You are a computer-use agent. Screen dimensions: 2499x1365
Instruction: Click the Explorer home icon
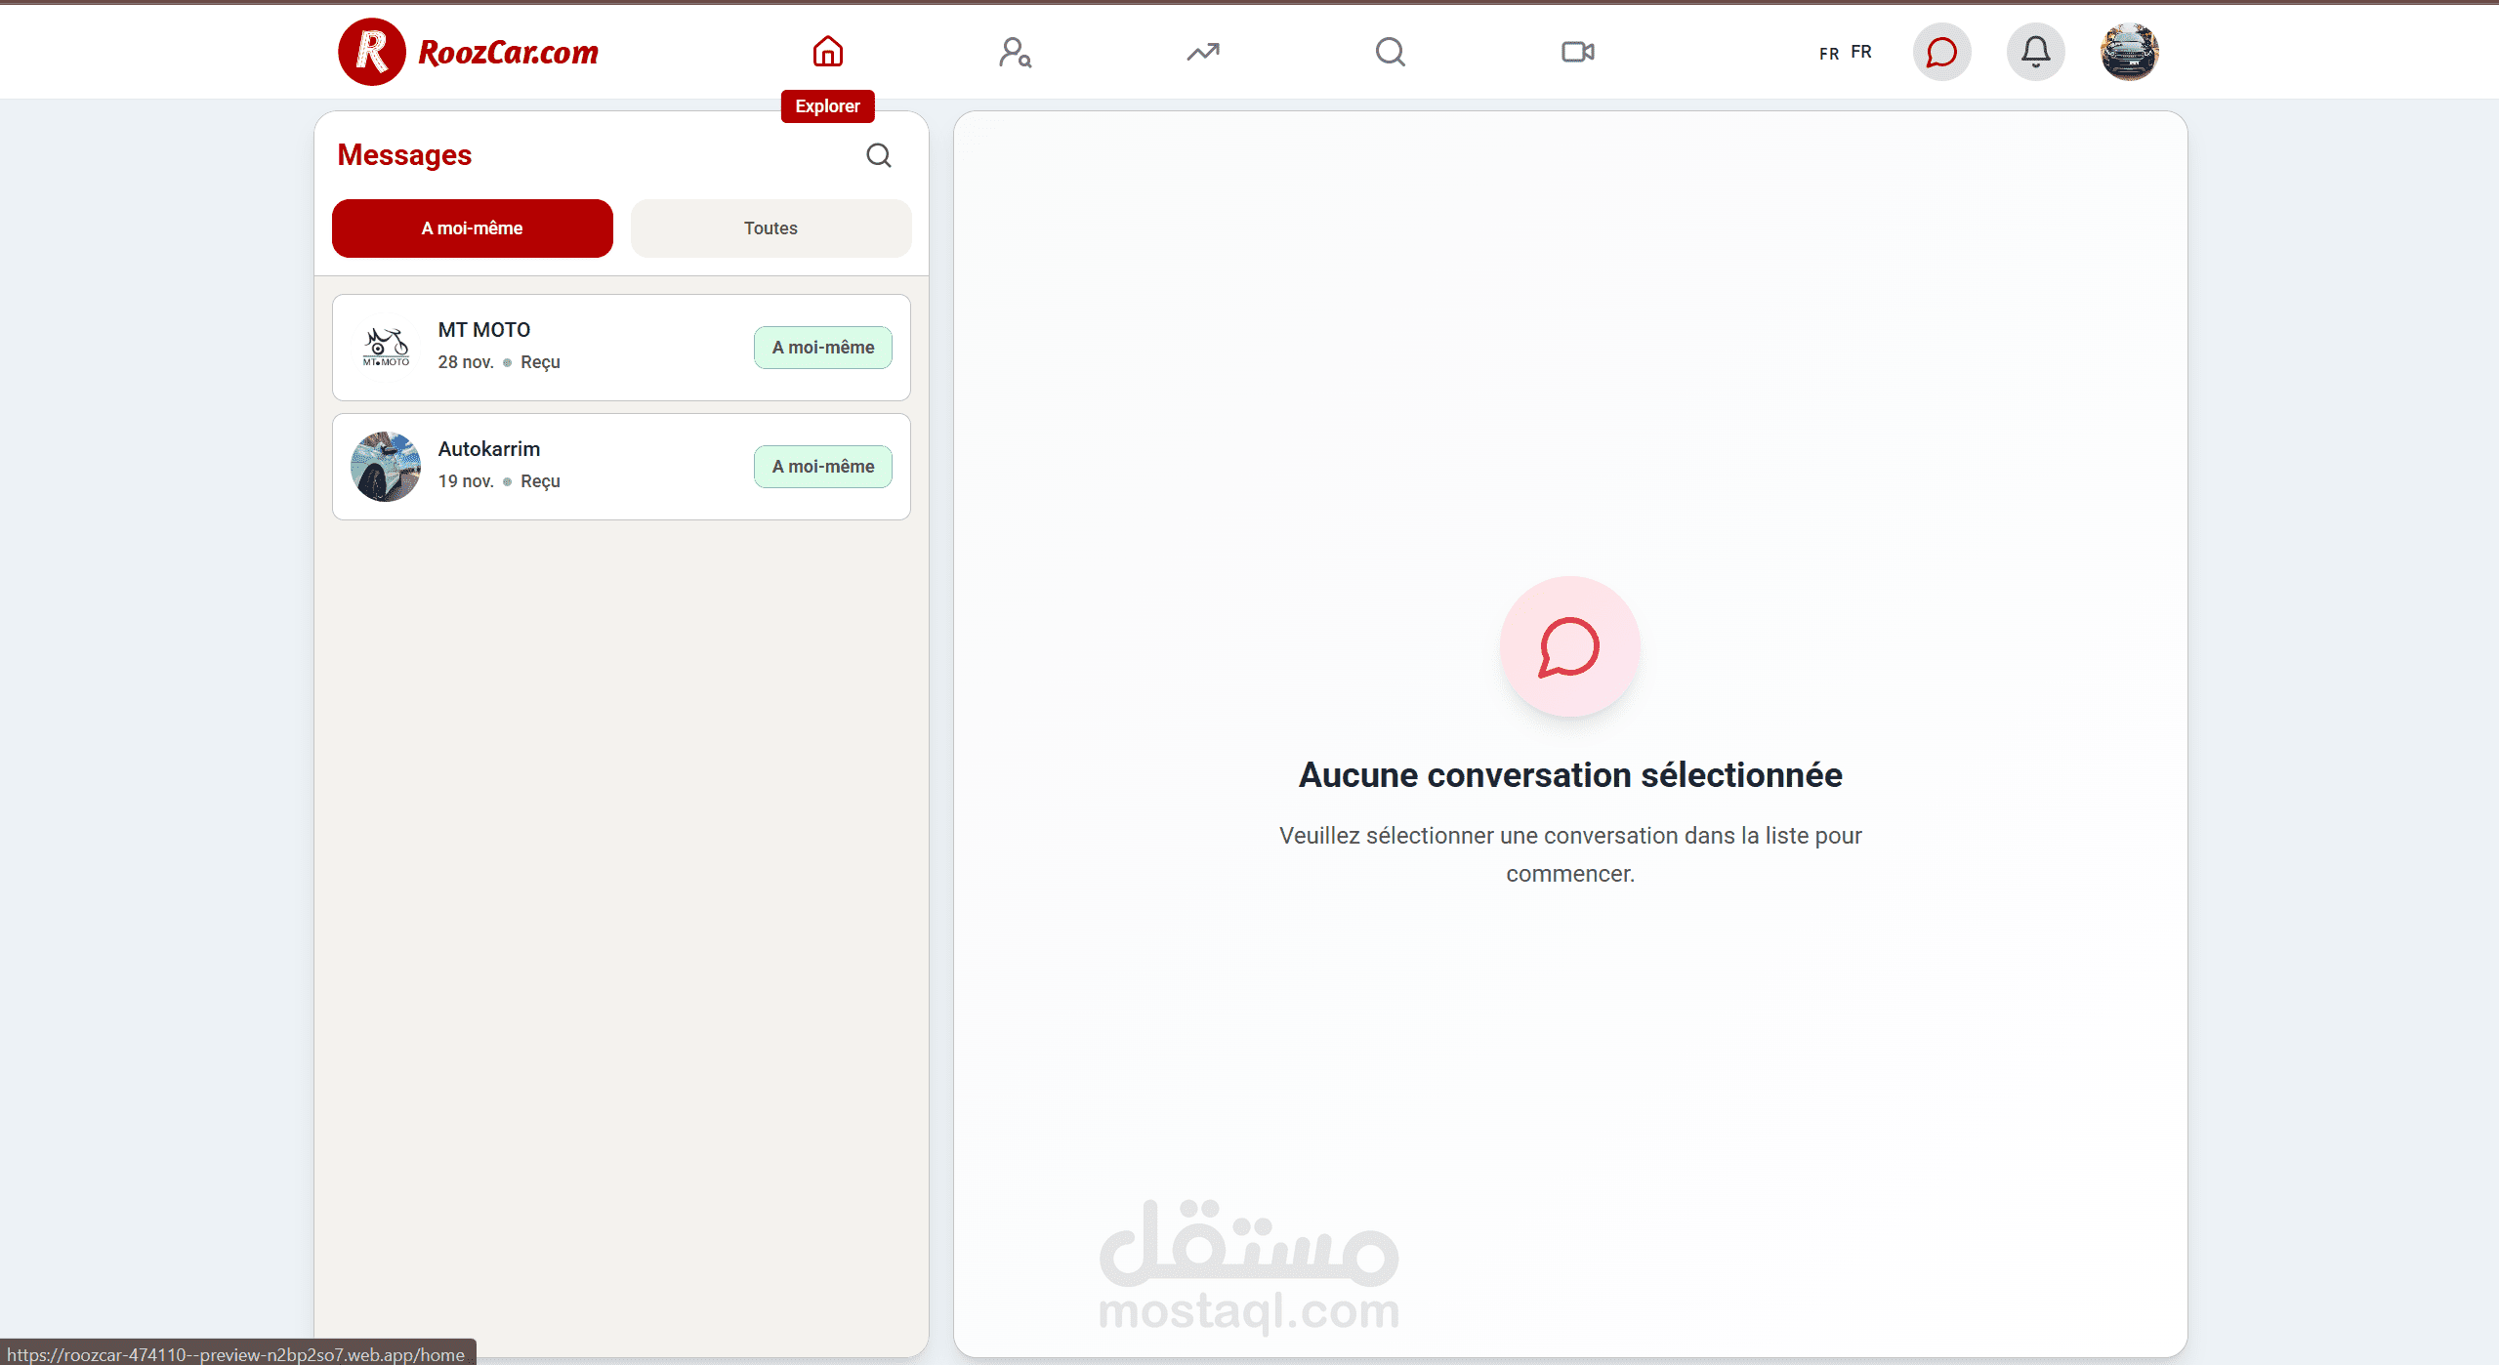point(827,52)
